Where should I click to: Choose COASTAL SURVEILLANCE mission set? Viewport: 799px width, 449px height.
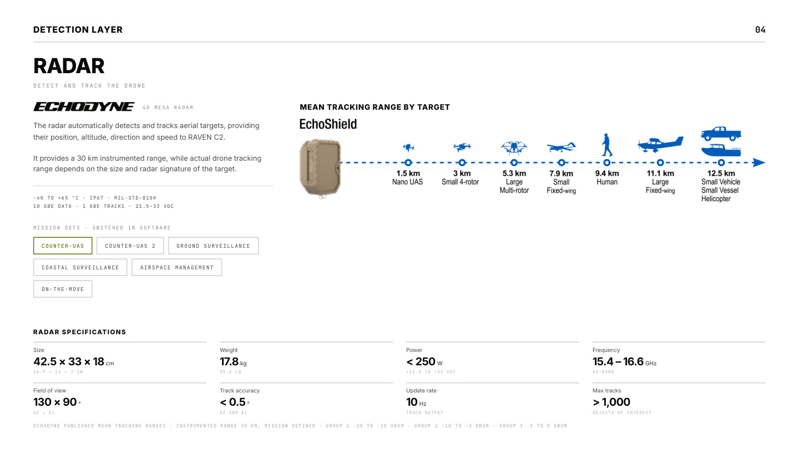tap(80, 267)
